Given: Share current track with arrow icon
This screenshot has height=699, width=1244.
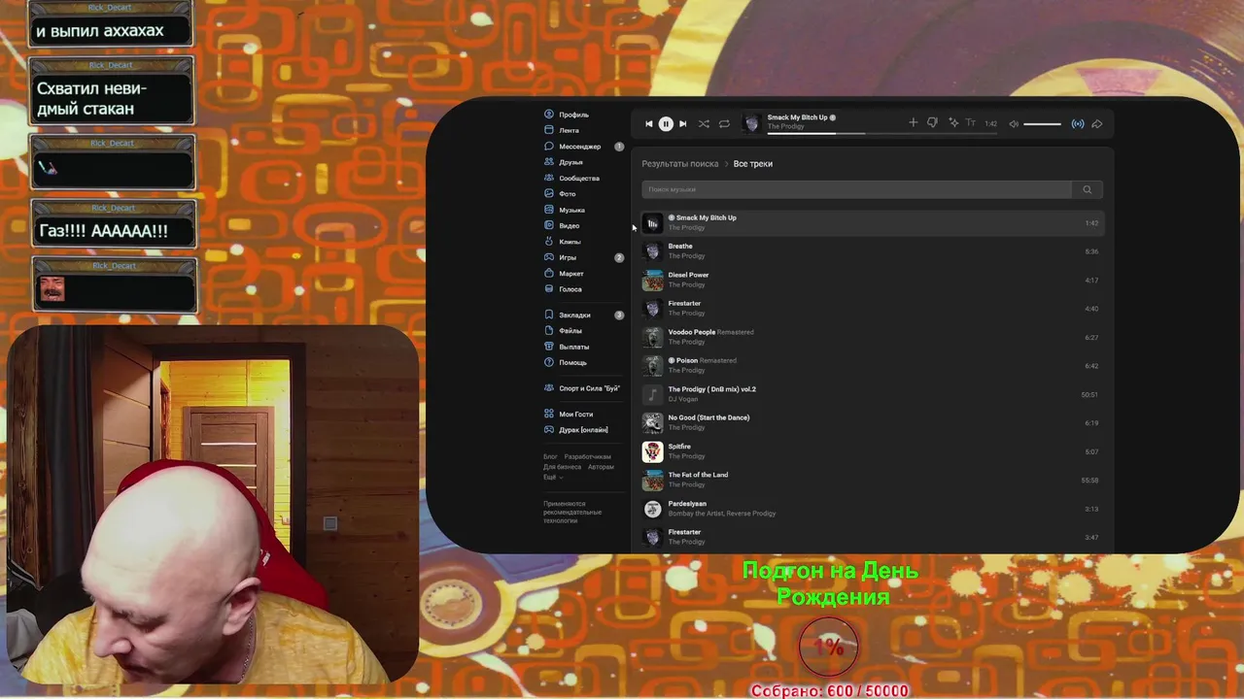Looking at the screenshot, I should click(x=1096, y=123).
